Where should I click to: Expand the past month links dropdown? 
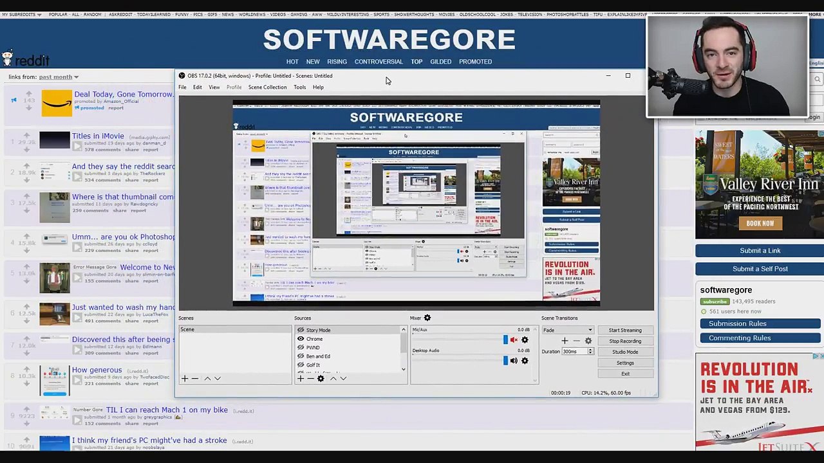[59, 77]
